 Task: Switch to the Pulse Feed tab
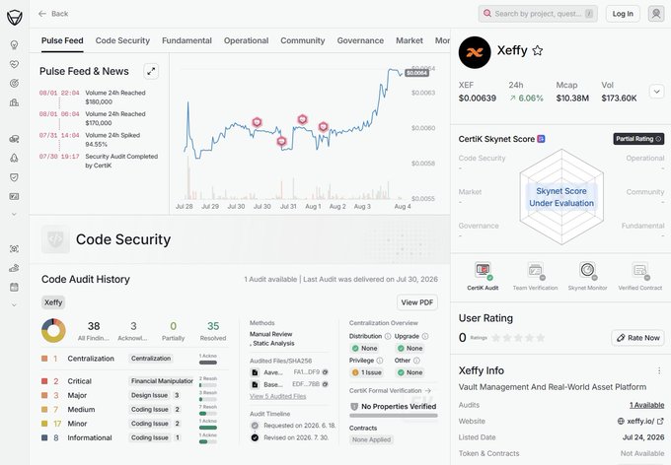coord(62,40)
